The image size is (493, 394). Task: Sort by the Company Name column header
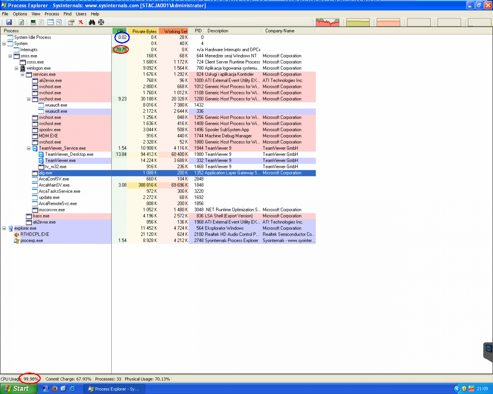tap(288, 31)
